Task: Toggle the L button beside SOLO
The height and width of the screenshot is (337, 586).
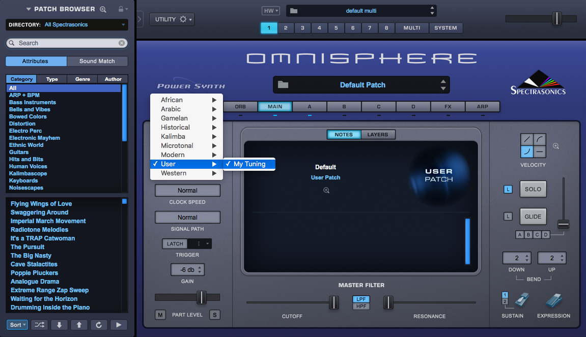Action: (508, 189)
